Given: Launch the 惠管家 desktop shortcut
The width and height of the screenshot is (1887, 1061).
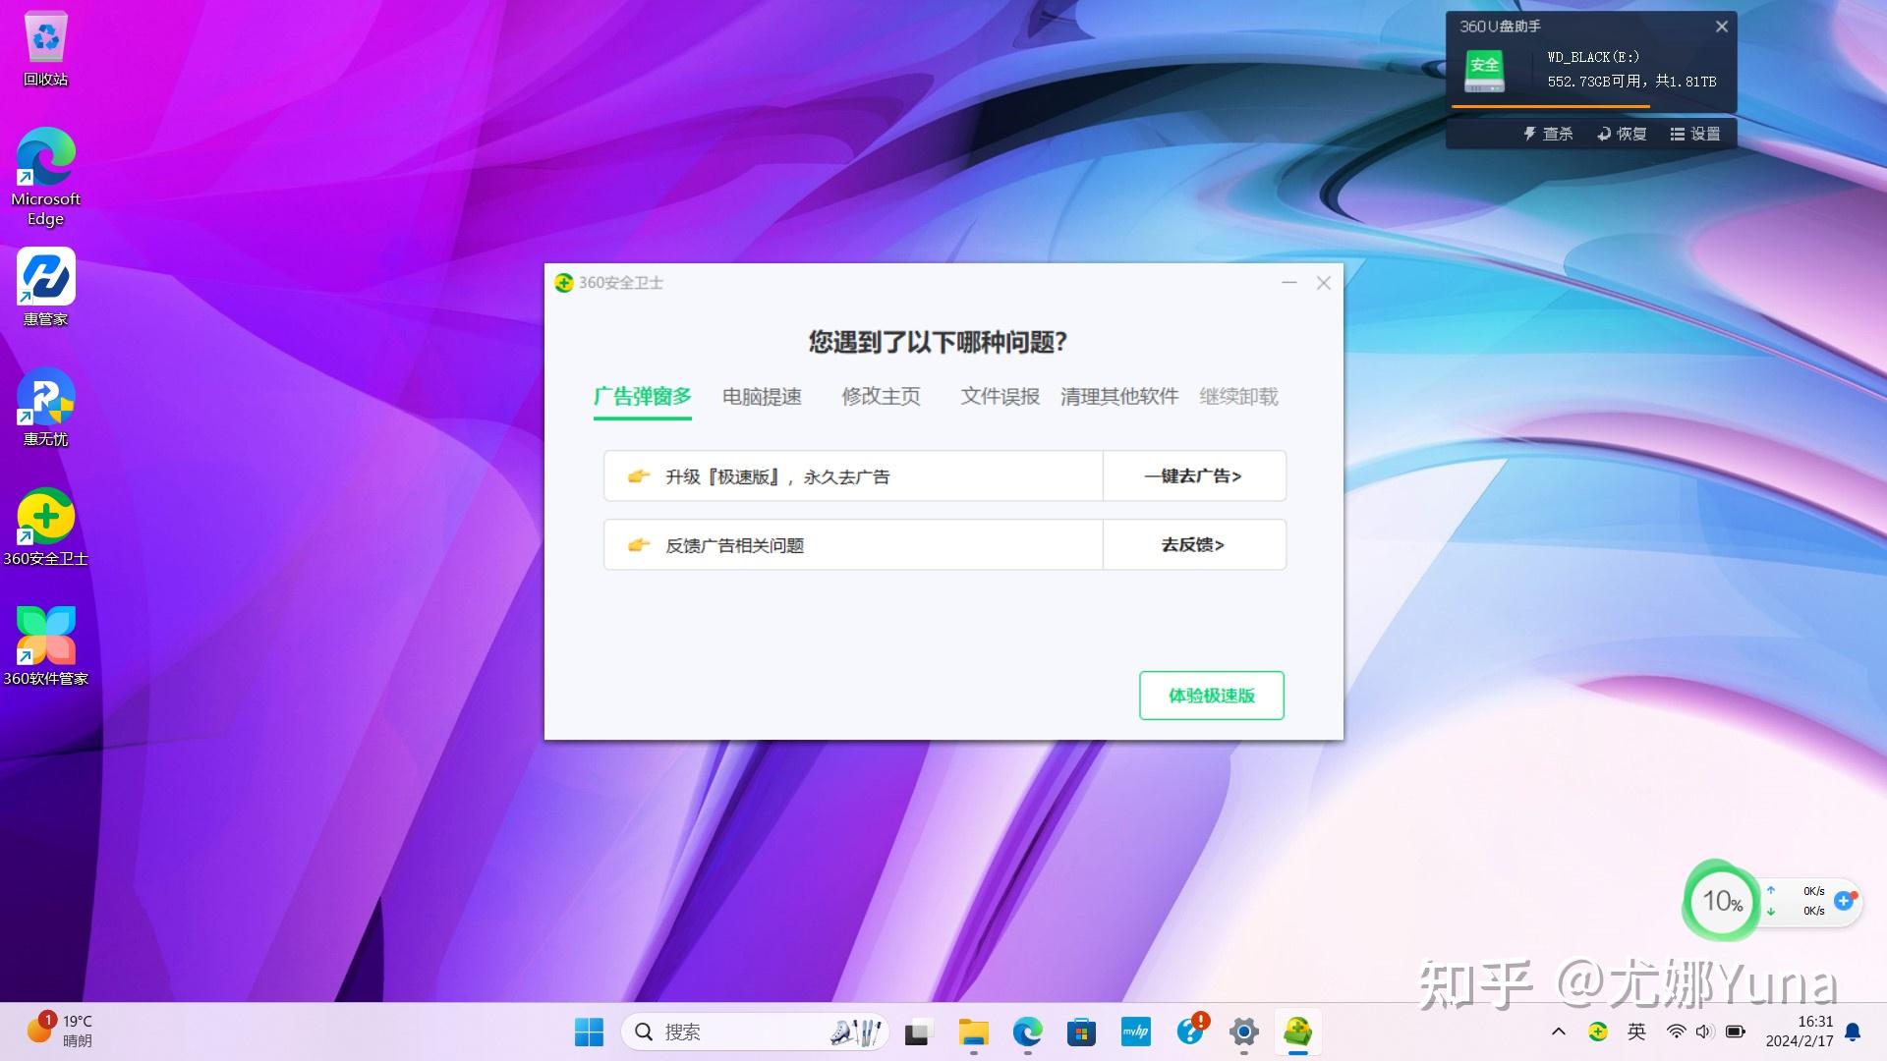Looking at the screenshot, I should pyautogui.click(x=45, y=278).
